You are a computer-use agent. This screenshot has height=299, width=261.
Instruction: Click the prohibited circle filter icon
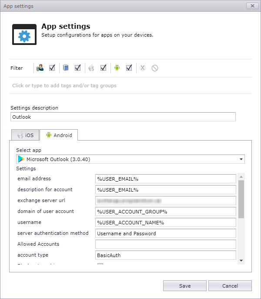click(155, 68)
